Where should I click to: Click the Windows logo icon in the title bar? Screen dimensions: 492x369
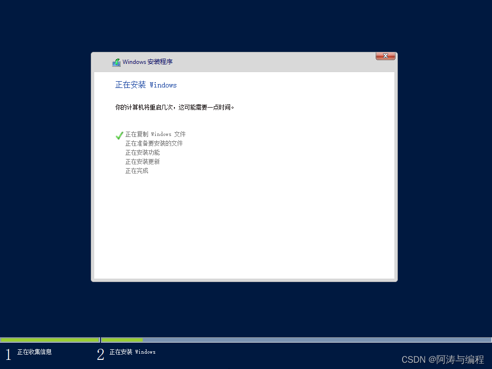(116, 62)
